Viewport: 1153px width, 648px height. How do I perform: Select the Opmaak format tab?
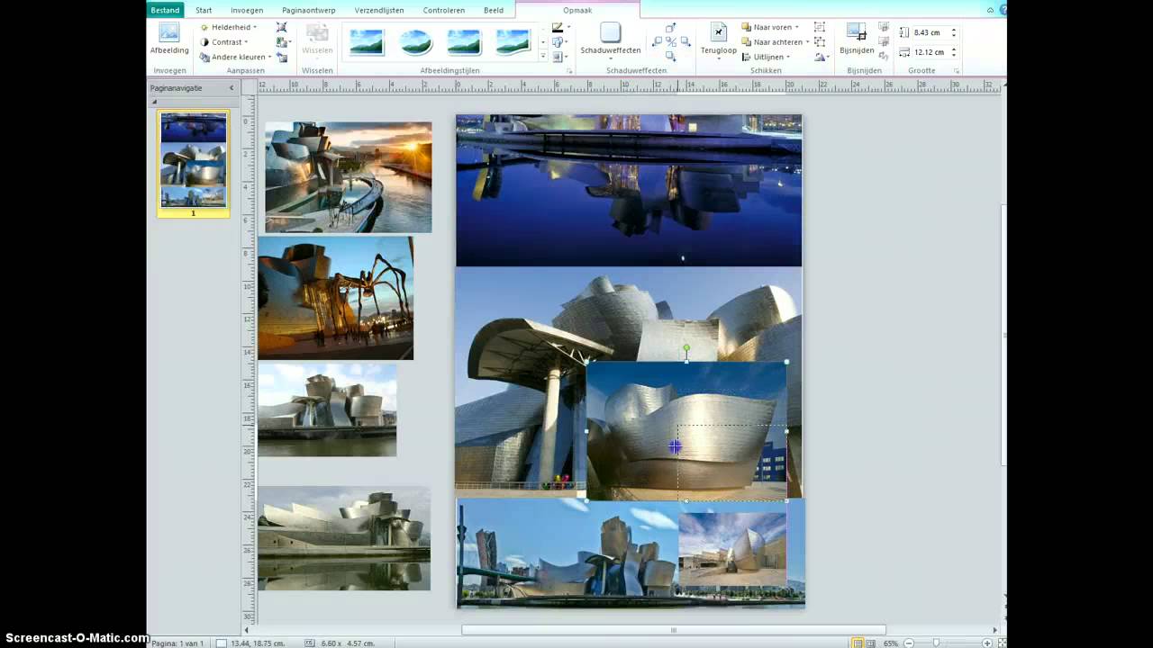click(577, 10)
